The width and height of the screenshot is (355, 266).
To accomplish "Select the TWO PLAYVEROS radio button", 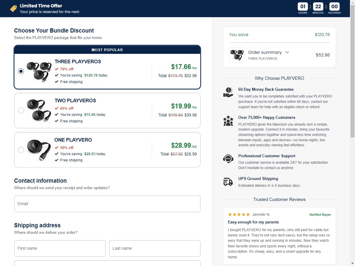I will [21, 111].
